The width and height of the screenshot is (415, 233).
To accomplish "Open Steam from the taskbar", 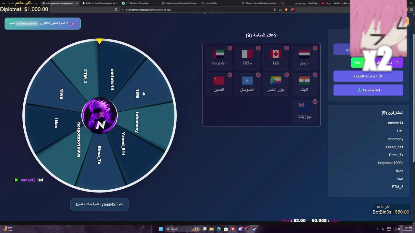I will (254, 229).
